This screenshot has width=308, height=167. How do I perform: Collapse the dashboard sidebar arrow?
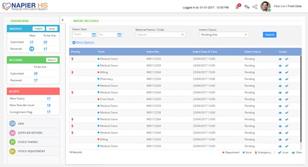point(63,20)
